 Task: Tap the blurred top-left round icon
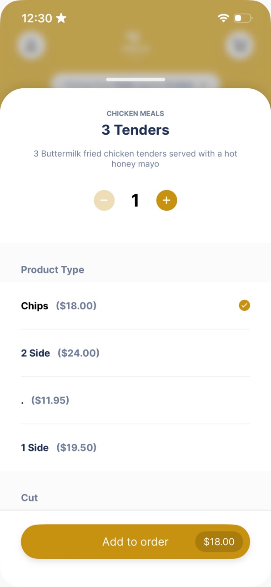click(x=31, y=46)
